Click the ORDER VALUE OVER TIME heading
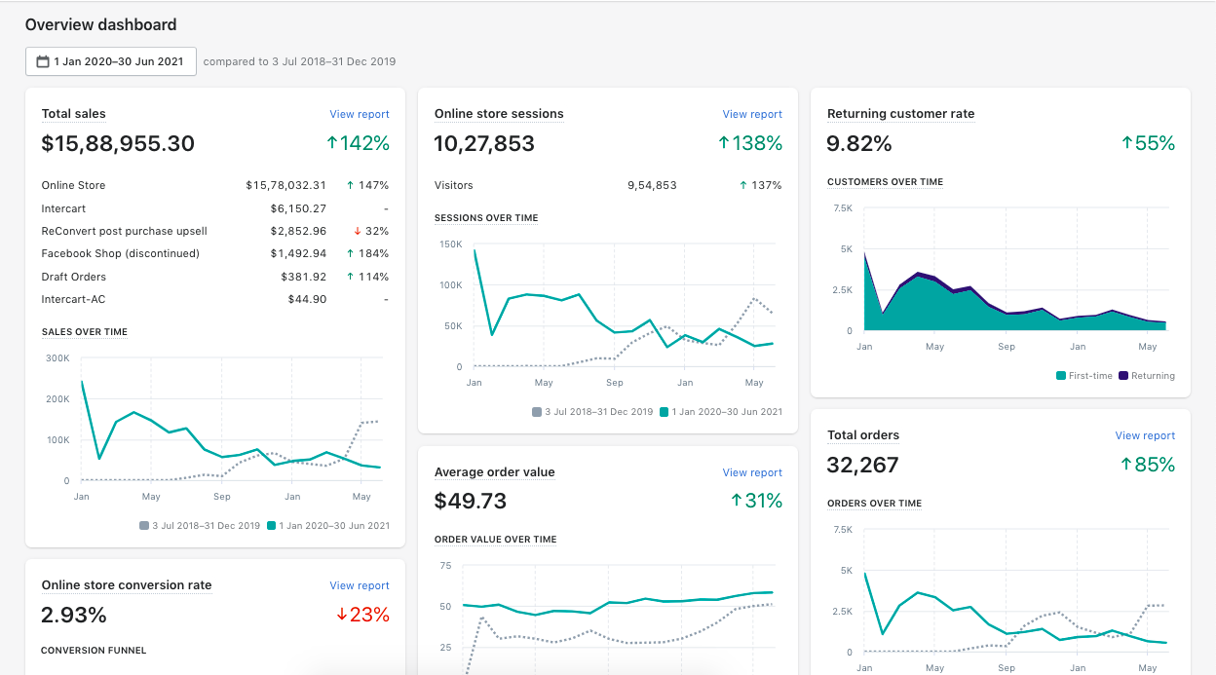Screen dimensions: 1216x675 [x=496, y=540]
